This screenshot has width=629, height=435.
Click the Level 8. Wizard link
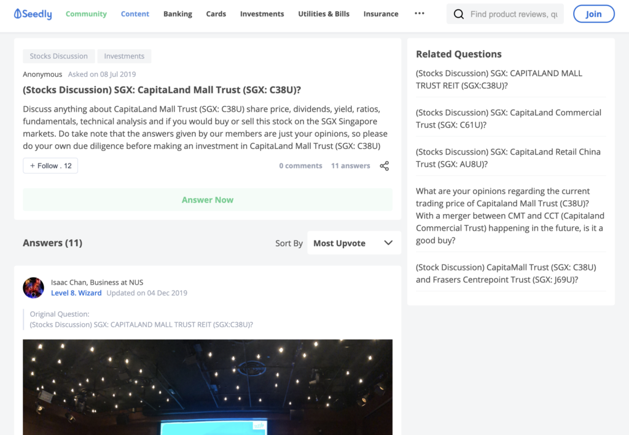[76, 293]
